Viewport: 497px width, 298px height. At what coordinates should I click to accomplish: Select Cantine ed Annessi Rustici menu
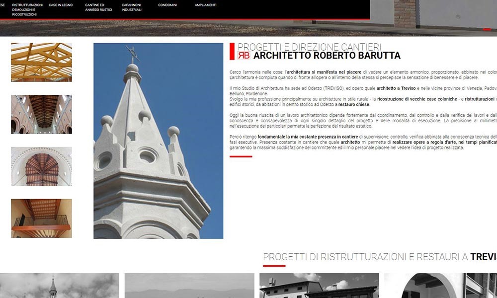(98, 7)
